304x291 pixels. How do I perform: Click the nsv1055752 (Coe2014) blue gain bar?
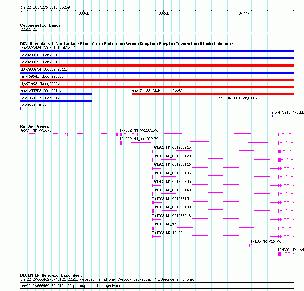click(56, 94)
